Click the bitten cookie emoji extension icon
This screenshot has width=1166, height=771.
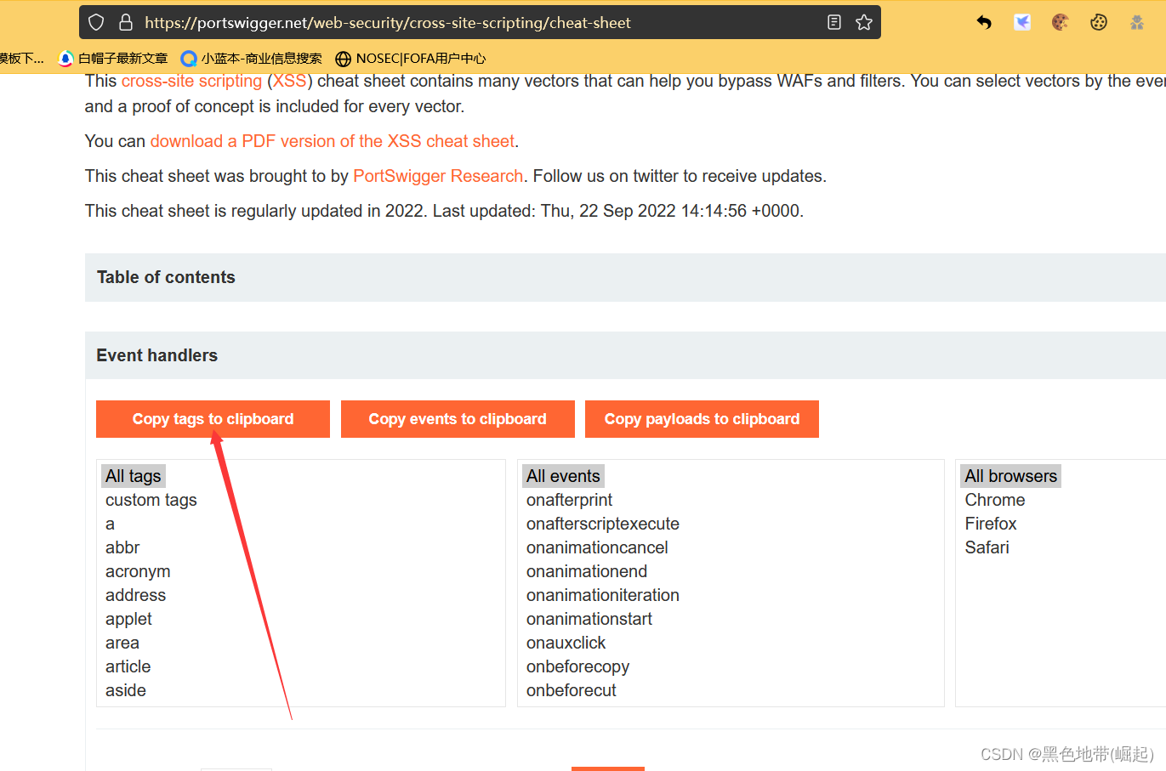tap(1060, 22)
